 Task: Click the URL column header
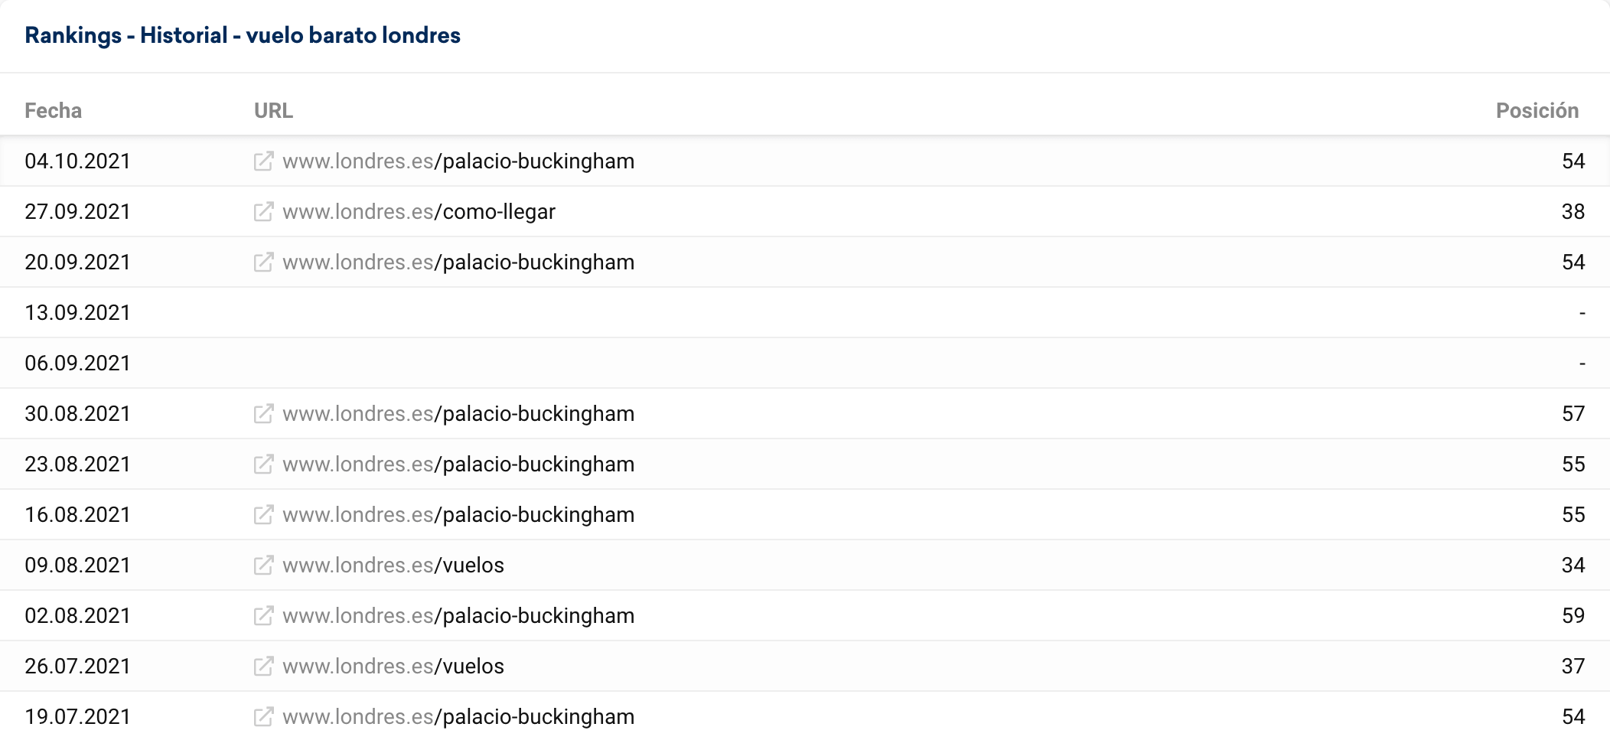[x=273, y=111]
